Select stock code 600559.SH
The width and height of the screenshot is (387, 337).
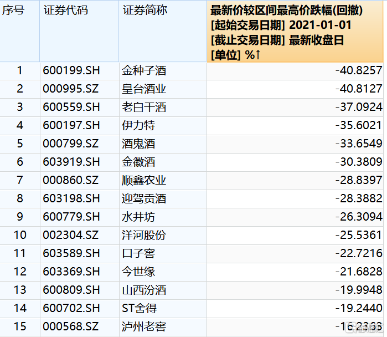point(71,107)
